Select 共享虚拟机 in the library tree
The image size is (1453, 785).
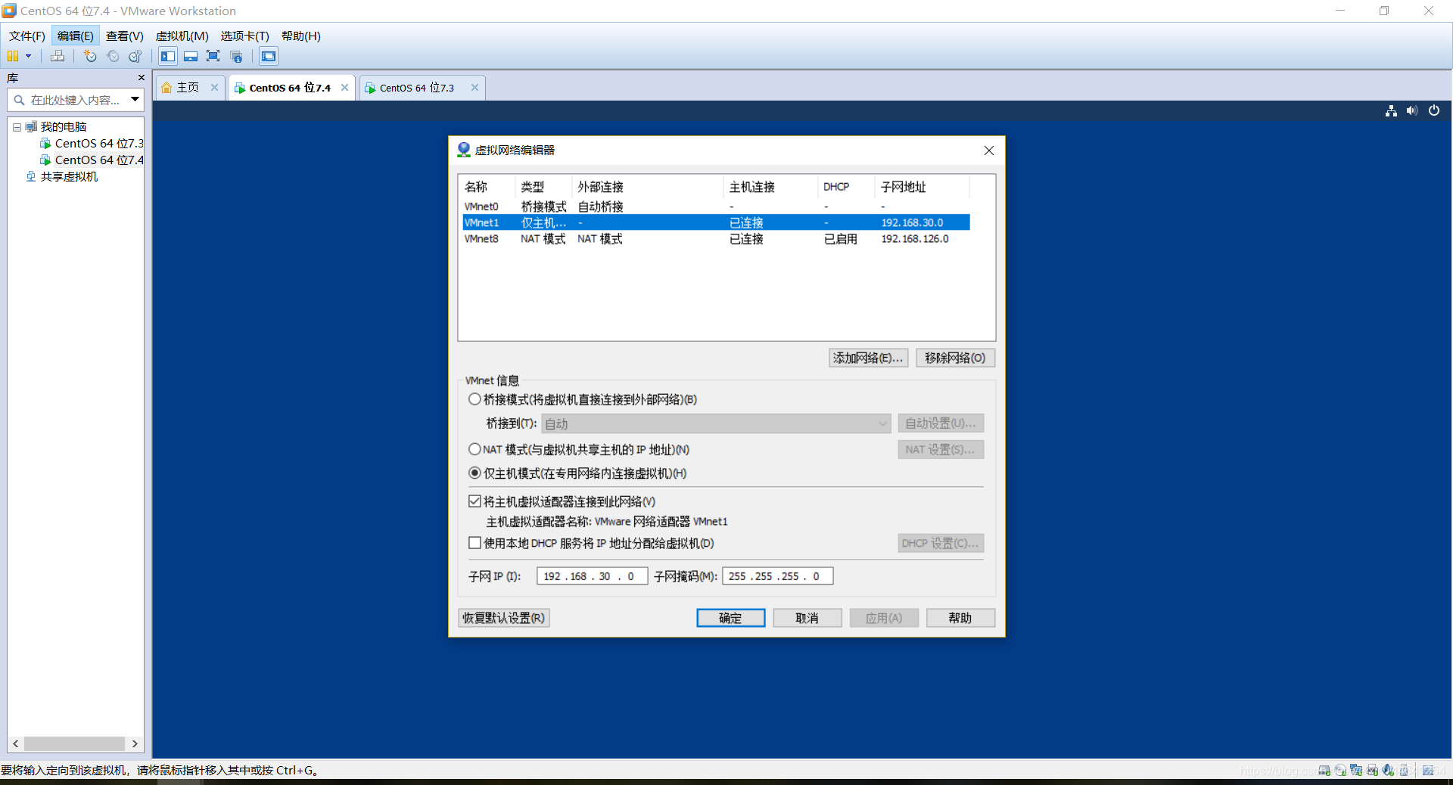pyautogui.click(x=62, y=176)
